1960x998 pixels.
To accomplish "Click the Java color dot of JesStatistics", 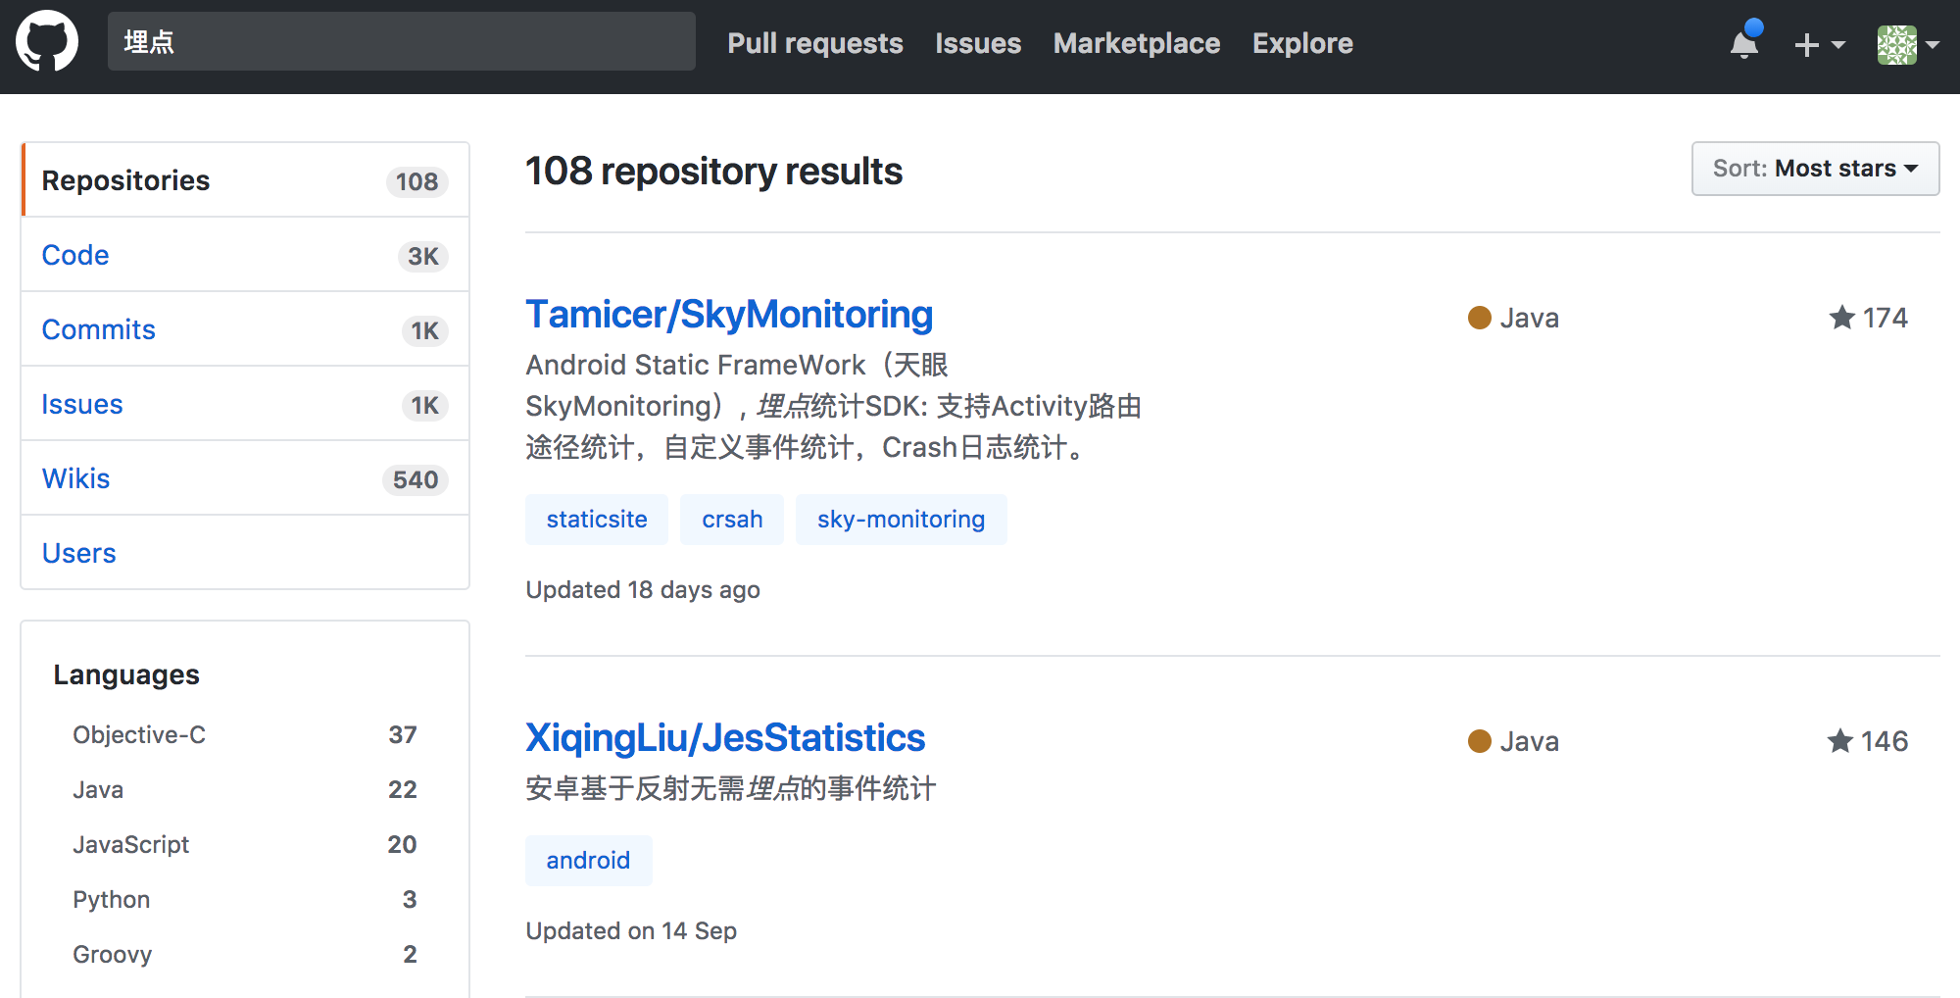I will pyautogui.click(x=1480, y=741).
